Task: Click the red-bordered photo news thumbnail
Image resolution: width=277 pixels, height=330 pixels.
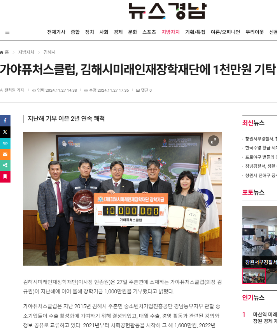Action: pos(254,276)
